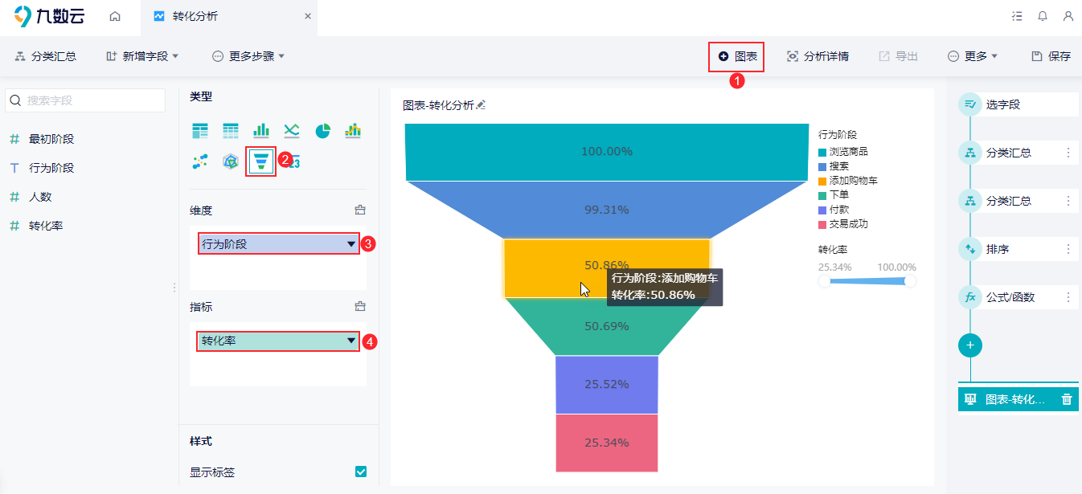Choose the pie chart type icon

pyautogui.click(x=322, y=131)
